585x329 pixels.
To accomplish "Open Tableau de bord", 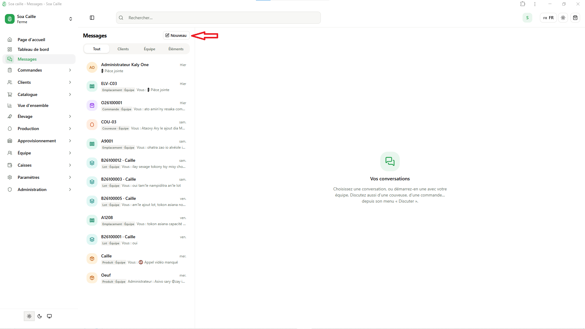I will (x=39, y=49).
